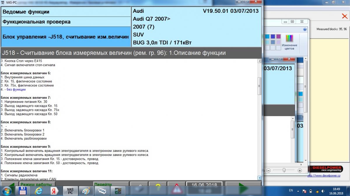Pick the bright cyan-blue color swatch in Paint
Screen dimensions: 350x196
[267, 37]
